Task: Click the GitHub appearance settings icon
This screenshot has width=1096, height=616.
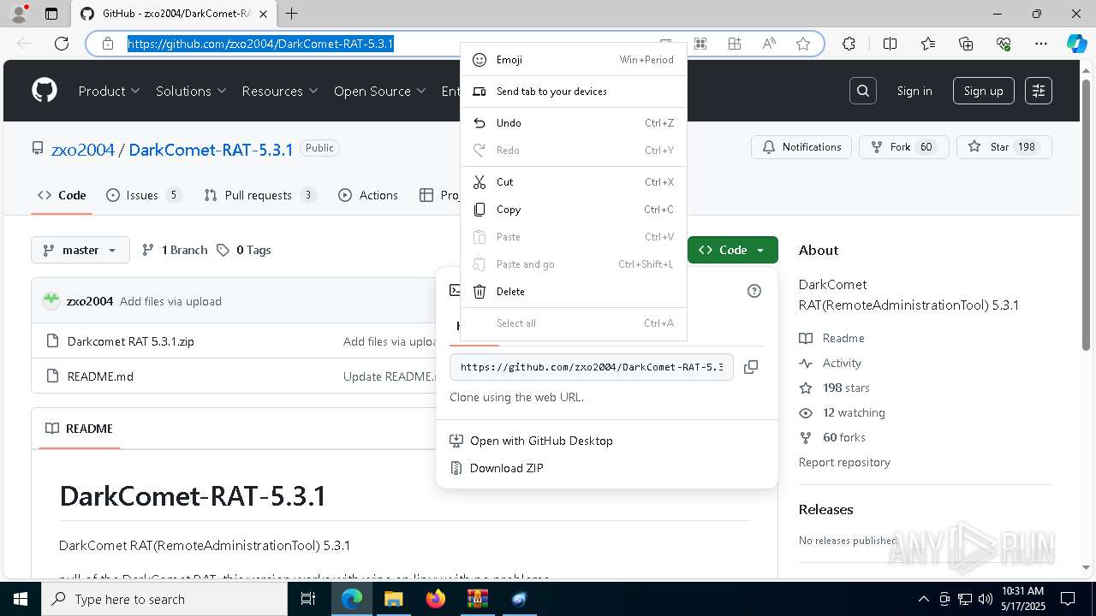Action: [x=1039, y=91]
